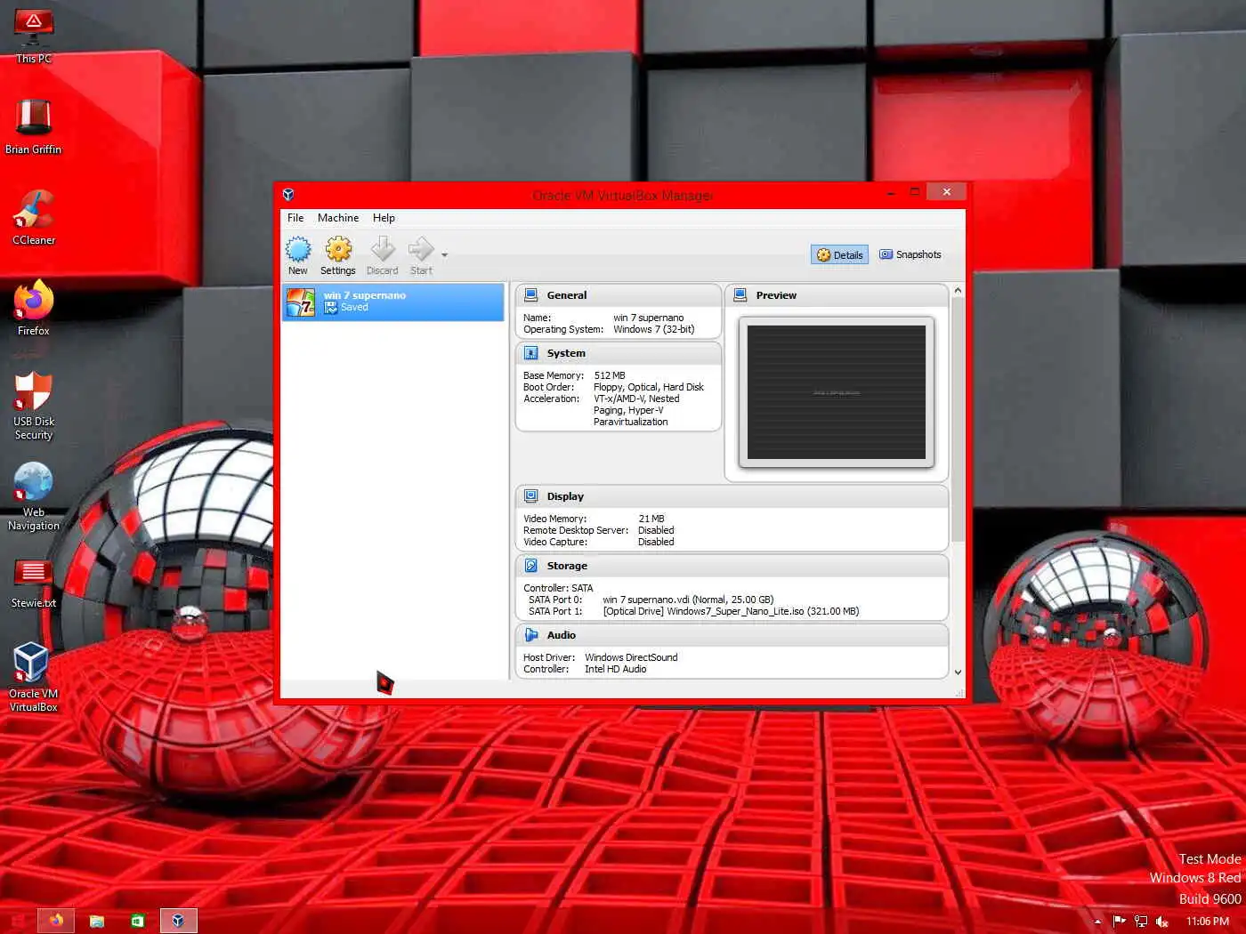
Task: Click the details pane scroll down arrow
Action: click(x=958, y=672)
